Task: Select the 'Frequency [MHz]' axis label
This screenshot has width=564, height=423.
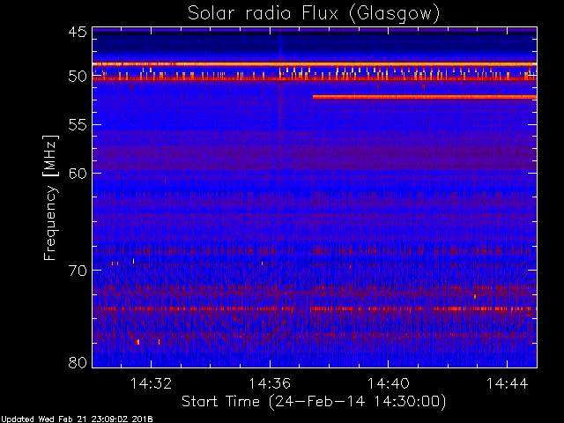Action: 50,197
